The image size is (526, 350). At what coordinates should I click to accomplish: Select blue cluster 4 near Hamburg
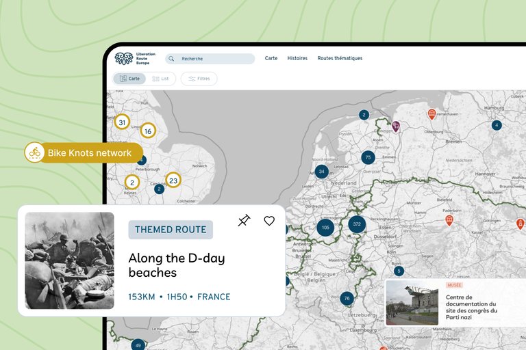pos(497,125)
